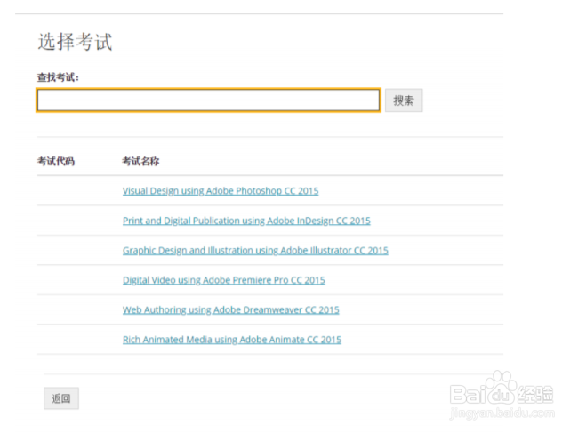Open Print and Digital Publication using InDesign link
This screenshot has width=586, height=433.
pyautogui.click(x=246, y=221)
